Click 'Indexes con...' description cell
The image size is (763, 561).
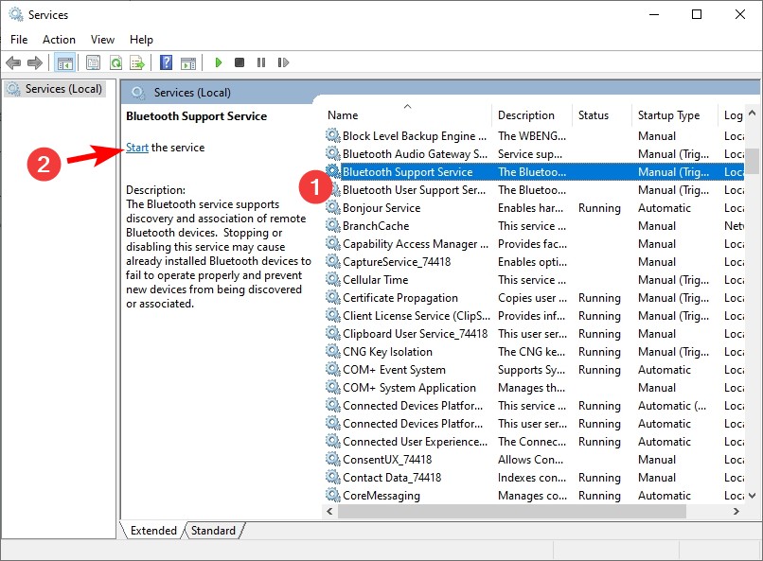tap(532, 478)
